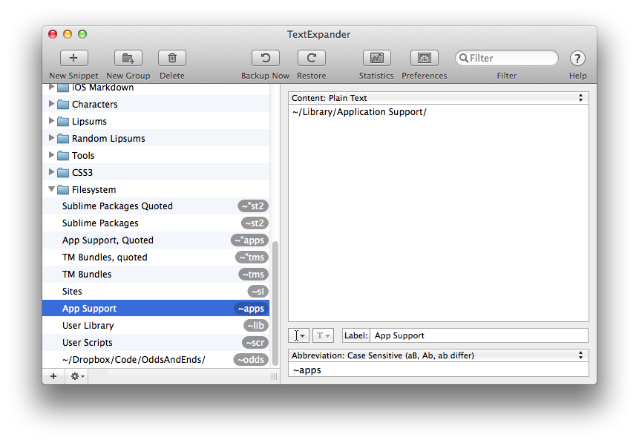
Task: Click the abbreviation field ~apps
Action: pyautogui.click(x=438, y=370)
